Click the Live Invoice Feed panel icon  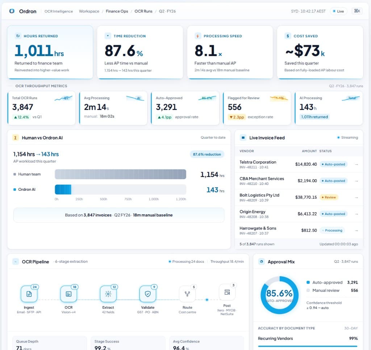click(x=243, y=138)
